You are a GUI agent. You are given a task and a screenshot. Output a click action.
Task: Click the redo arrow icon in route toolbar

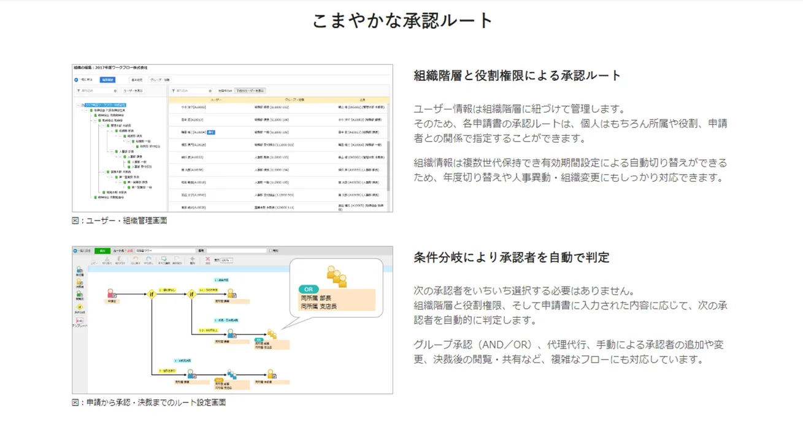[148, 260]
